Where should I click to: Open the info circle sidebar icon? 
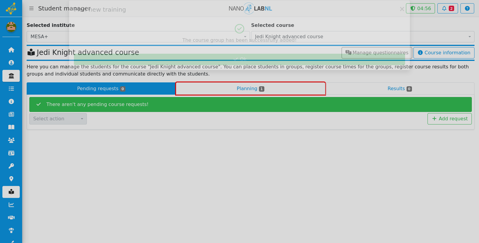pyautogui.click(x=11, y=101)
